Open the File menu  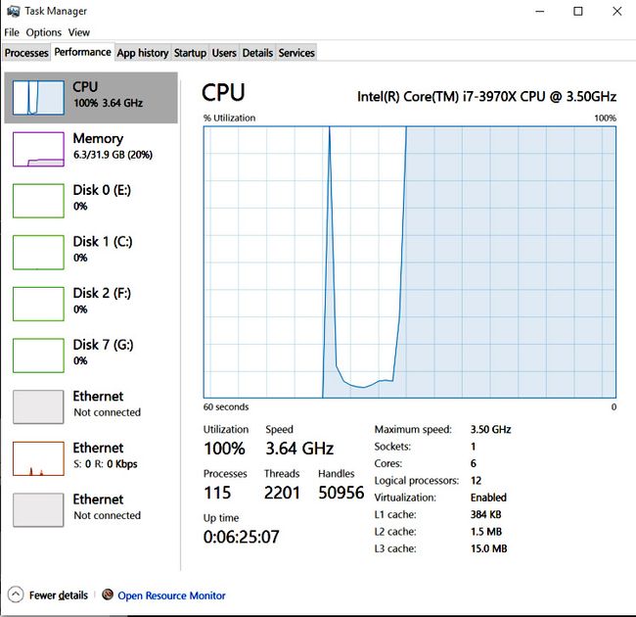click(x=12, y=32)
